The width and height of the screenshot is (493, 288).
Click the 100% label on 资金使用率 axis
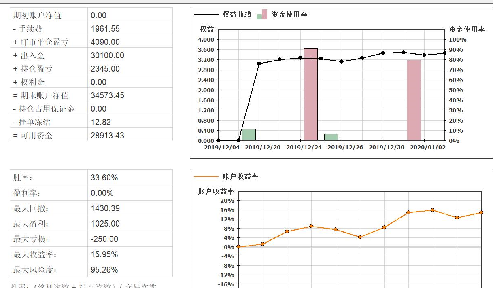point(458,40)
